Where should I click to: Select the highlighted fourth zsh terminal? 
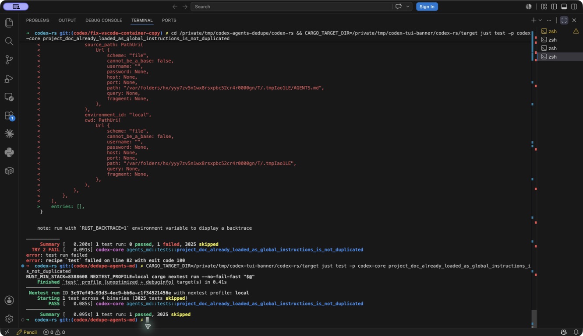click(x=560, y=56)
